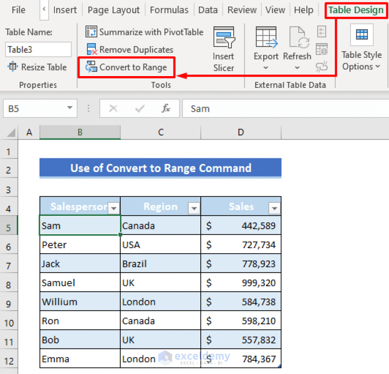This screenshot has height=374, width=389.
Task: Click the Insert Slicer label
Action: tap(224, 62)
